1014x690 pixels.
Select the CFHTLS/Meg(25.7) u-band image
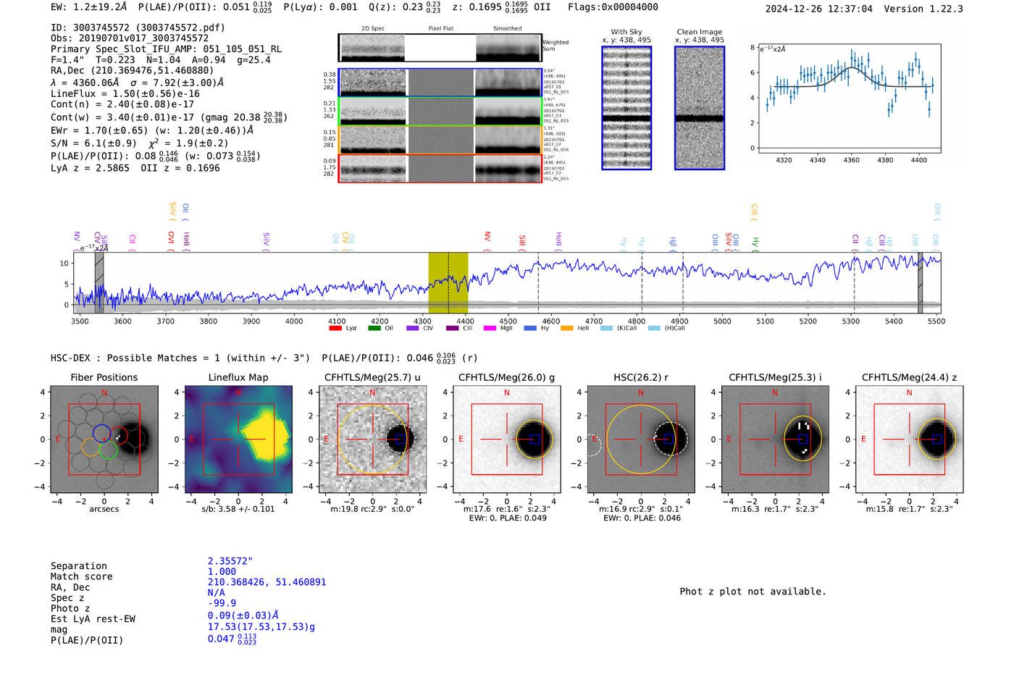coord(372,439)
